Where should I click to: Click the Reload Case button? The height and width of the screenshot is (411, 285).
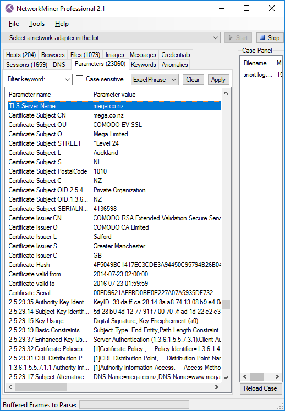coord(260,388)
